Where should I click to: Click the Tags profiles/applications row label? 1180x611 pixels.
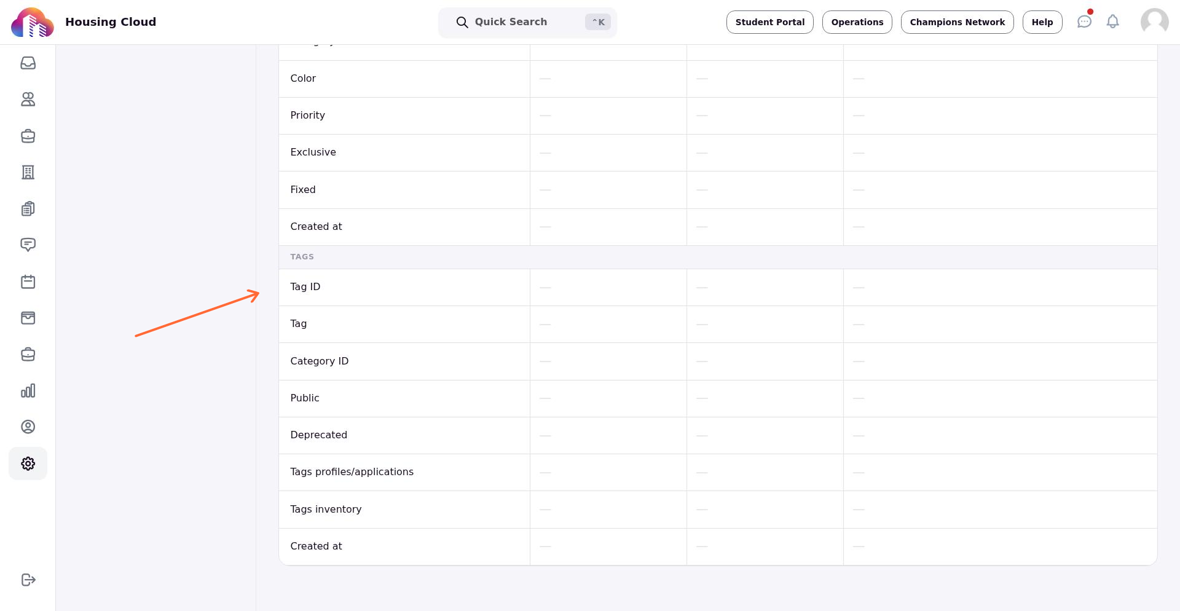(352, 472)
